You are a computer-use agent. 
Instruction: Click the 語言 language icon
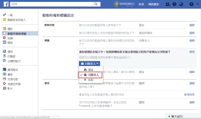coord(5,42)
